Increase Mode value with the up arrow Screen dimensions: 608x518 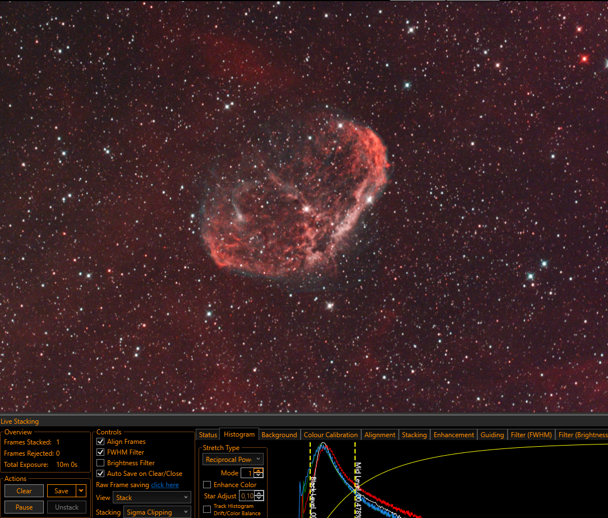259,470
